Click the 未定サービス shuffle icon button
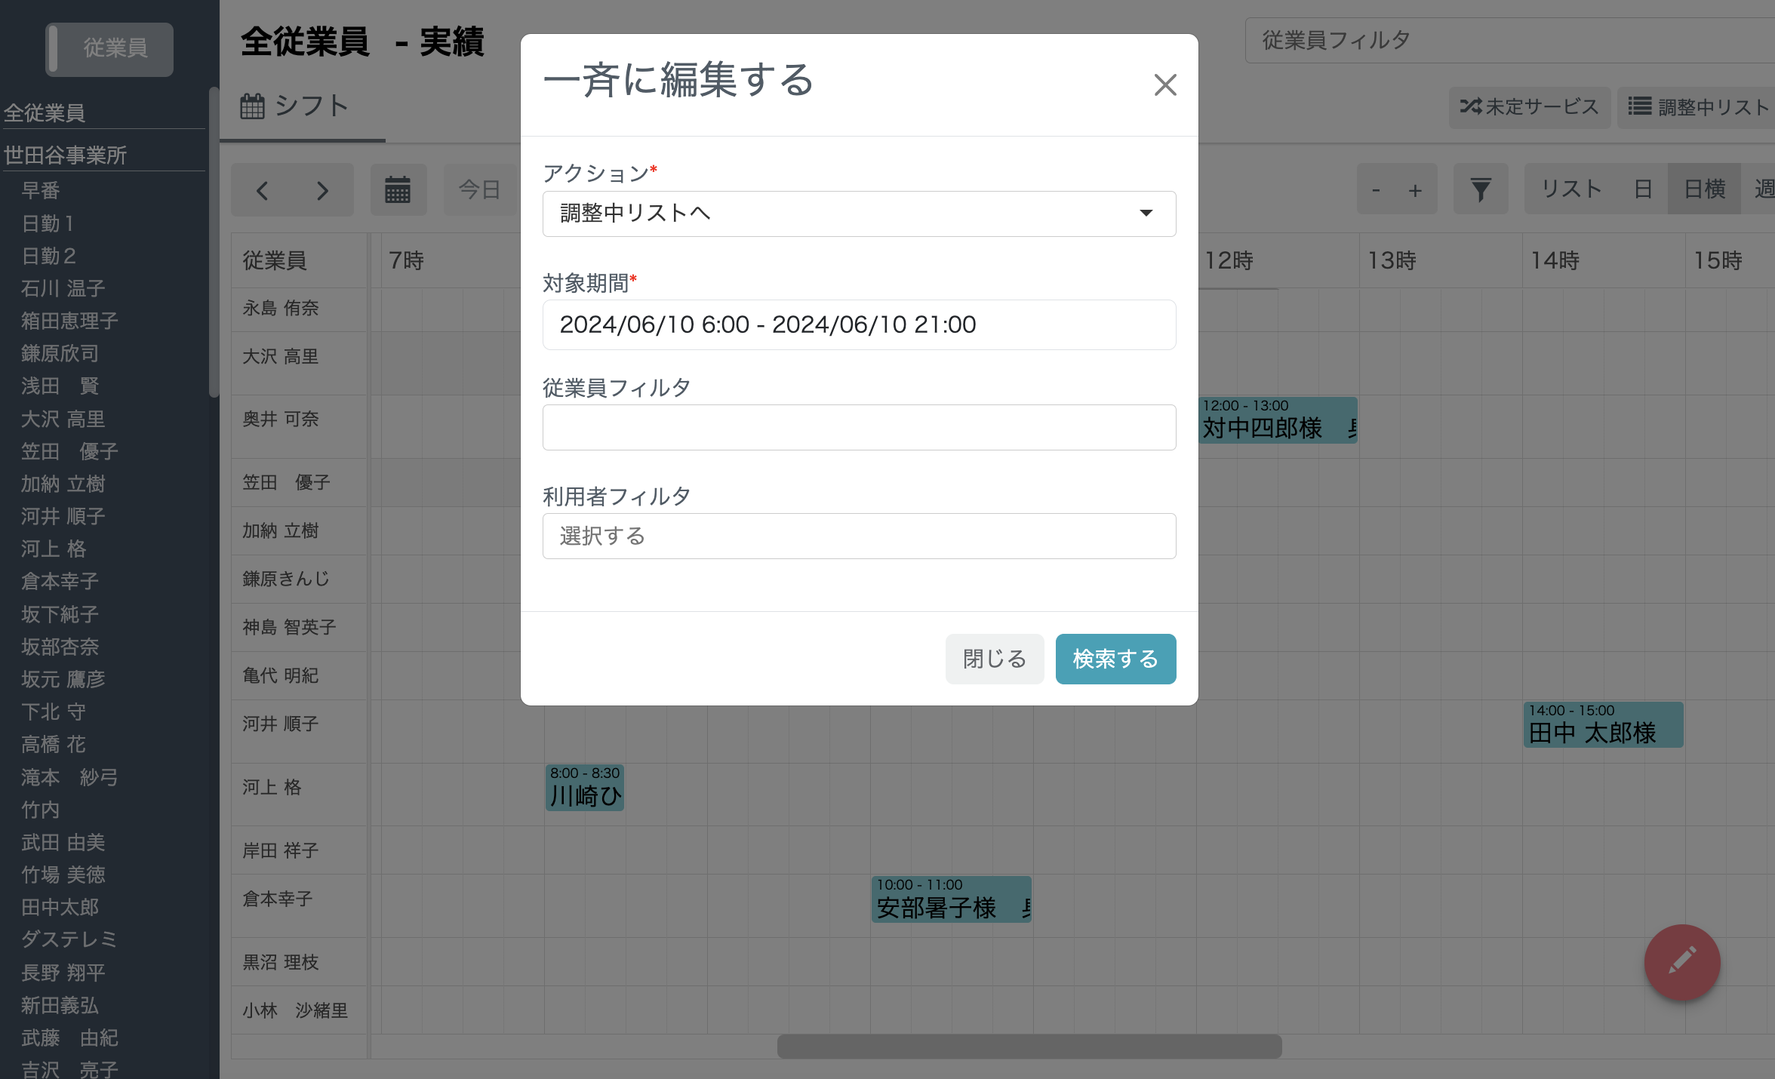 (1529, 107)
